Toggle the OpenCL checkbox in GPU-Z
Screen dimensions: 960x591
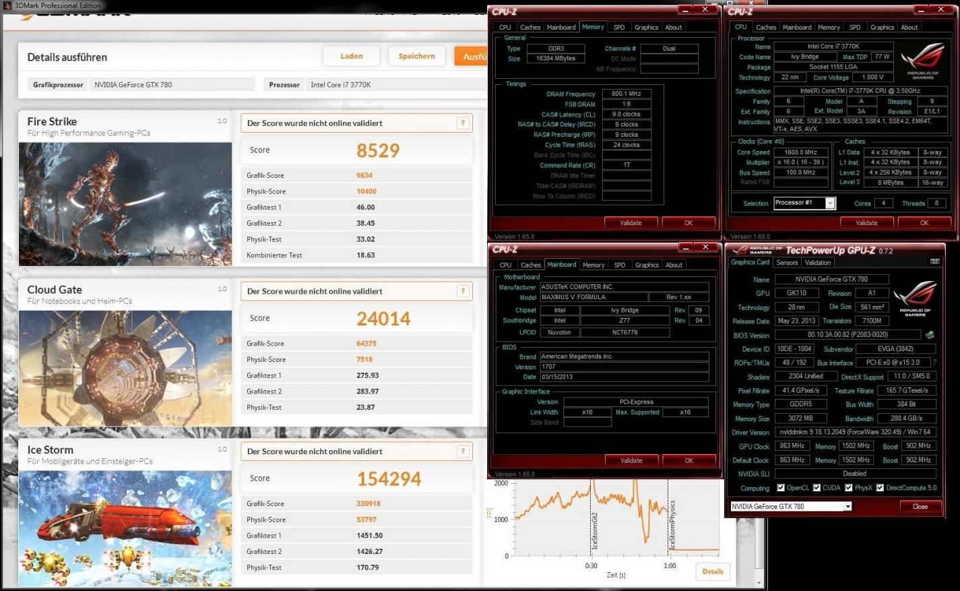point(780,488)
